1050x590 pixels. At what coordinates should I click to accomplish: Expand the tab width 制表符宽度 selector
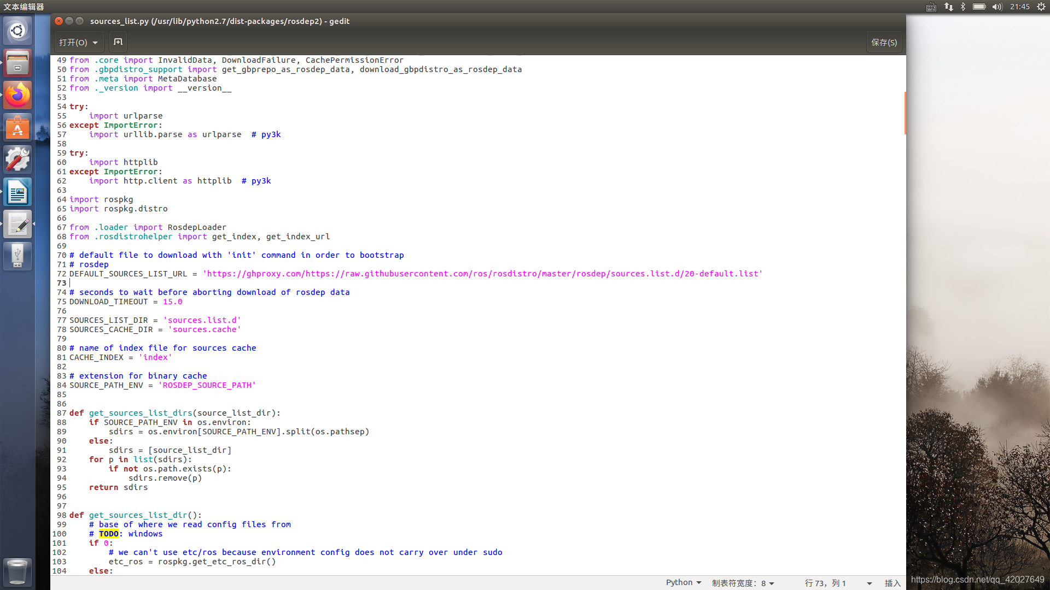[x=743, y=583]
